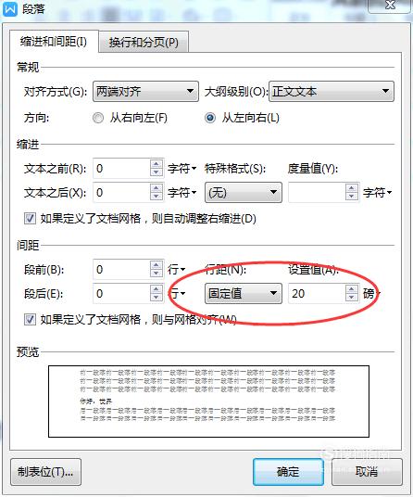Screen dimensions: 413x497
Task: Toggle 则与网格对齐(W) checkbox
Action: point(30,319)
